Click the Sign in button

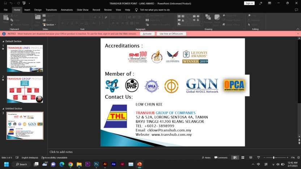pos(249,3)
